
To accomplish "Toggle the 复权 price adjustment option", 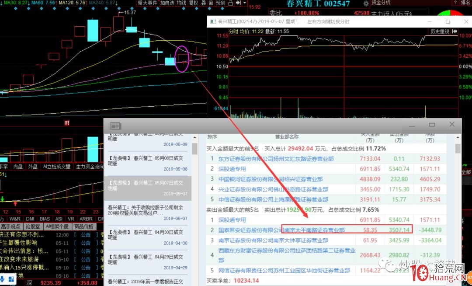I will pyautogui.click(x=194, y=3).
